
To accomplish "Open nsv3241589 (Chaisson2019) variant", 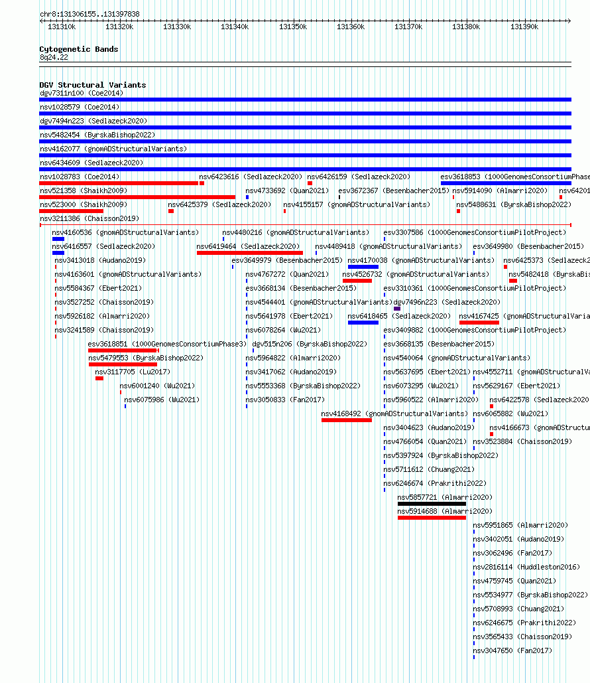I will point(104,330).
